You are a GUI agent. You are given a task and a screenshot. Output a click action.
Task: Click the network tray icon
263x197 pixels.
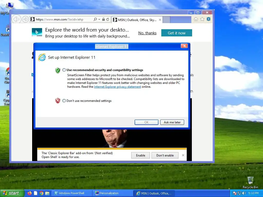click(x=239, y=193)
